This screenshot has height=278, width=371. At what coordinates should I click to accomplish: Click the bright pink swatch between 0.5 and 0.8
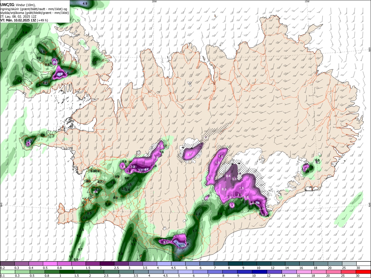pyautogui.click(x=50, y=264)
